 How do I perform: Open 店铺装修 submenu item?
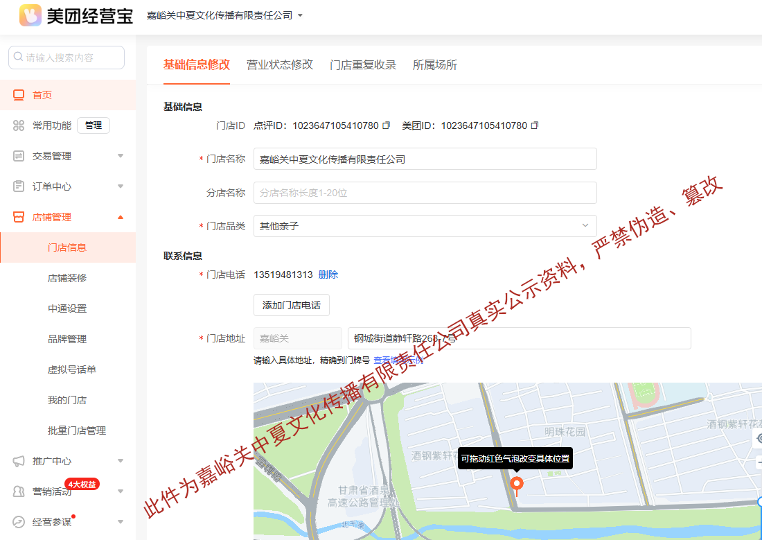(67, 278)
